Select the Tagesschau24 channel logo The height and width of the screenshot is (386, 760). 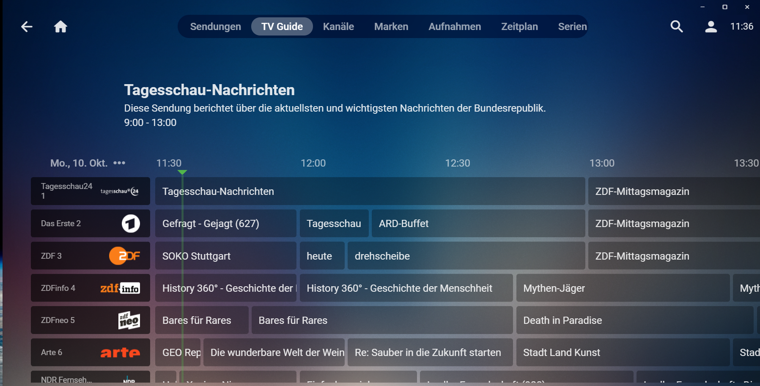point(120,191)
